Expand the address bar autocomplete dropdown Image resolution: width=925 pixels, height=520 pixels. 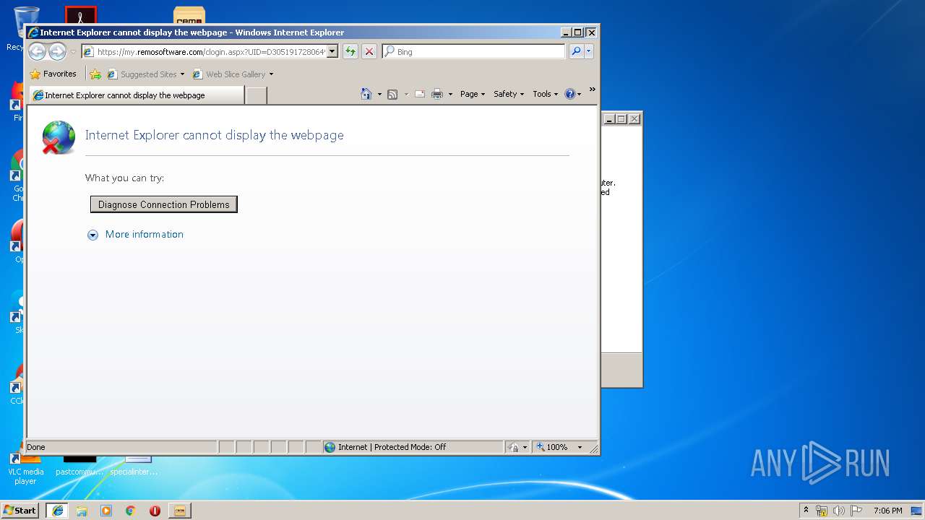pyautogui.click(x=332, y=52)
